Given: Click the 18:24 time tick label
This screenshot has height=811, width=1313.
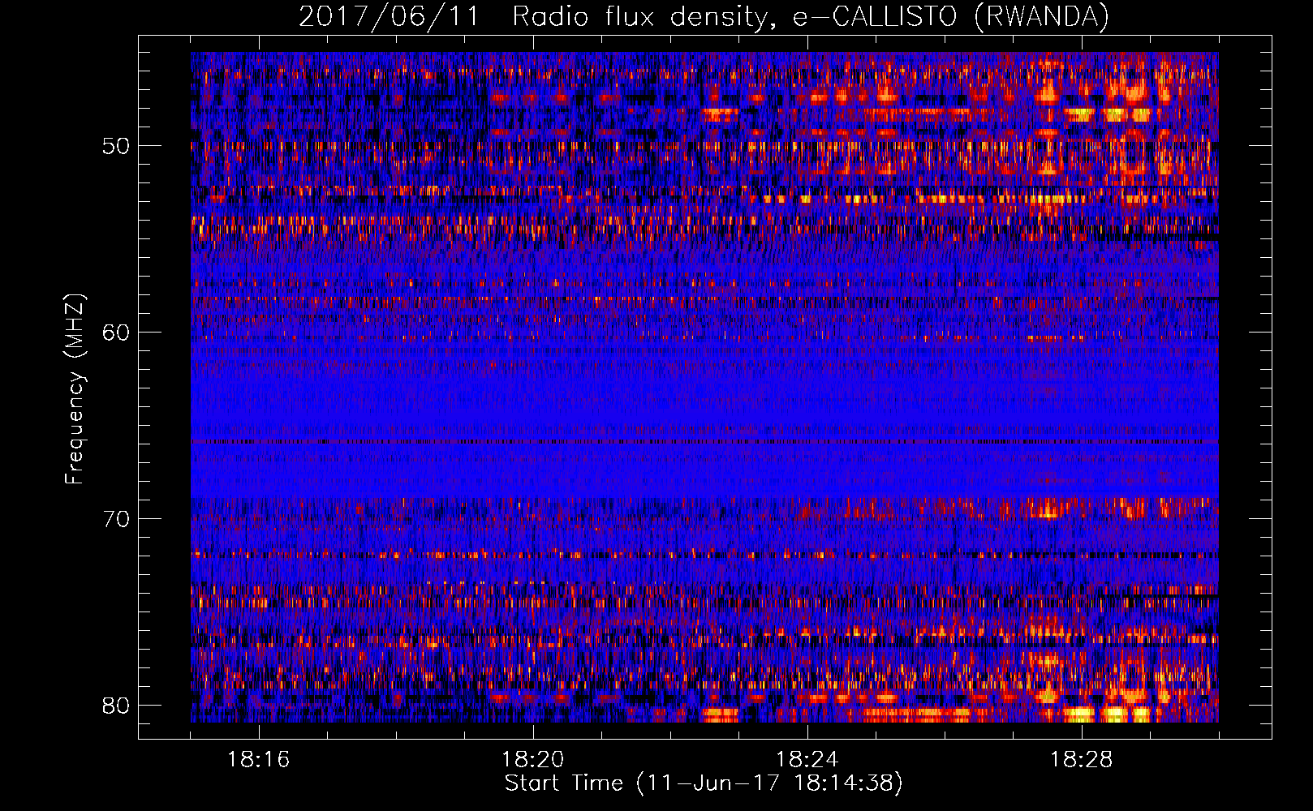Looking at the screenshot, I should point(807,760).
